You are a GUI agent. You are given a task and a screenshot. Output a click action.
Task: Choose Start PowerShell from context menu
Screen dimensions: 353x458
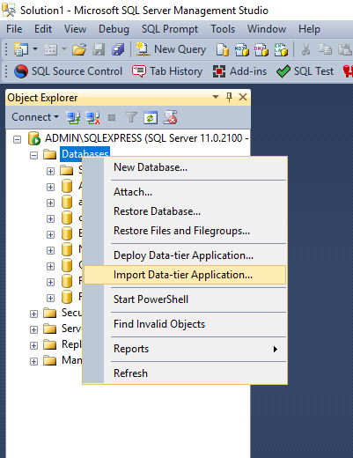pyautogui.click(x=185, y=299)
